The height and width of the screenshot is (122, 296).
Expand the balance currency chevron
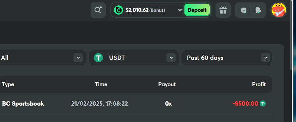(180, 10)
